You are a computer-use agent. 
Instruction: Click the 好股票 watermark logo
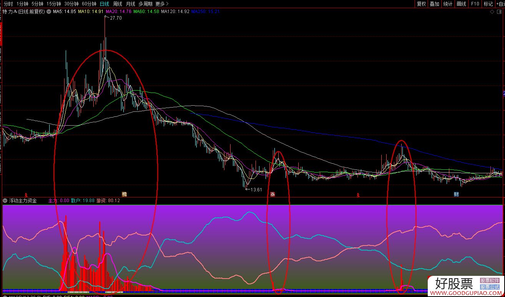(x=454, y=284)
